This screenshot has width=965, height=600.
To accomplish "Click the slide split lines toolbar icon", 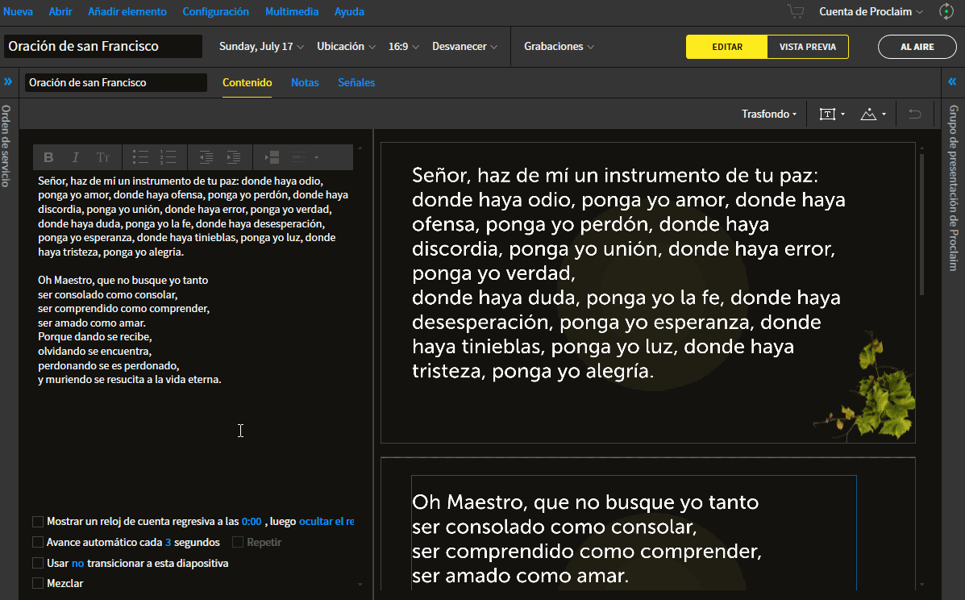I will click(299, 157).
